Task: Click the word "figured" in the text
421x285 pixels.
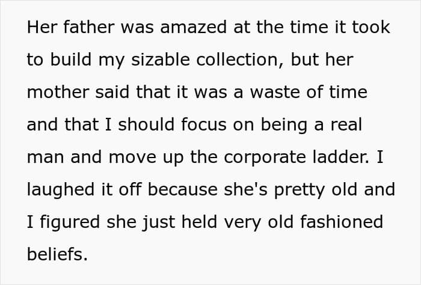Action: [x=70, y=222]
